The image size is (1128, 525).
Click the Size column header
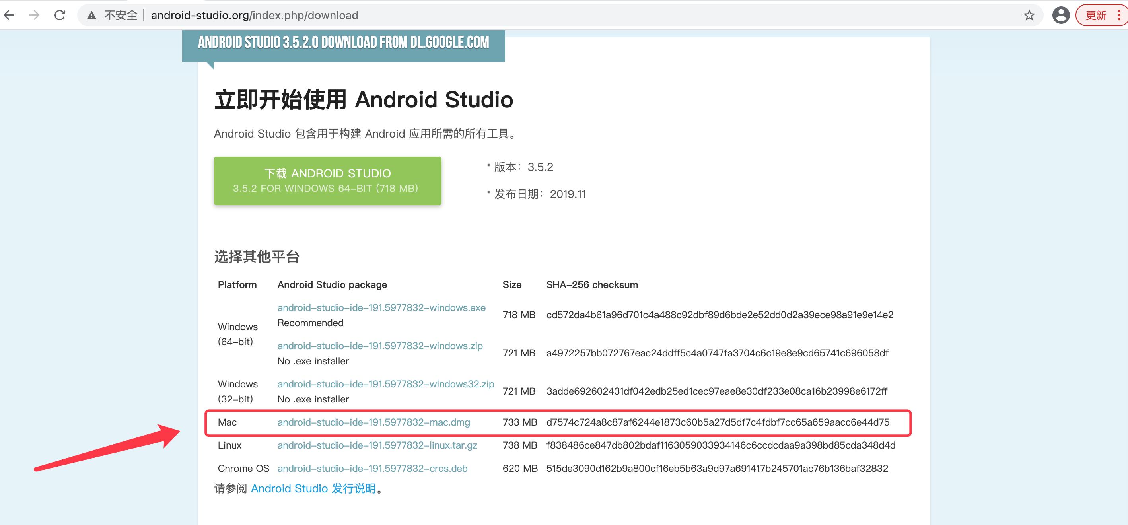point(512,285)
